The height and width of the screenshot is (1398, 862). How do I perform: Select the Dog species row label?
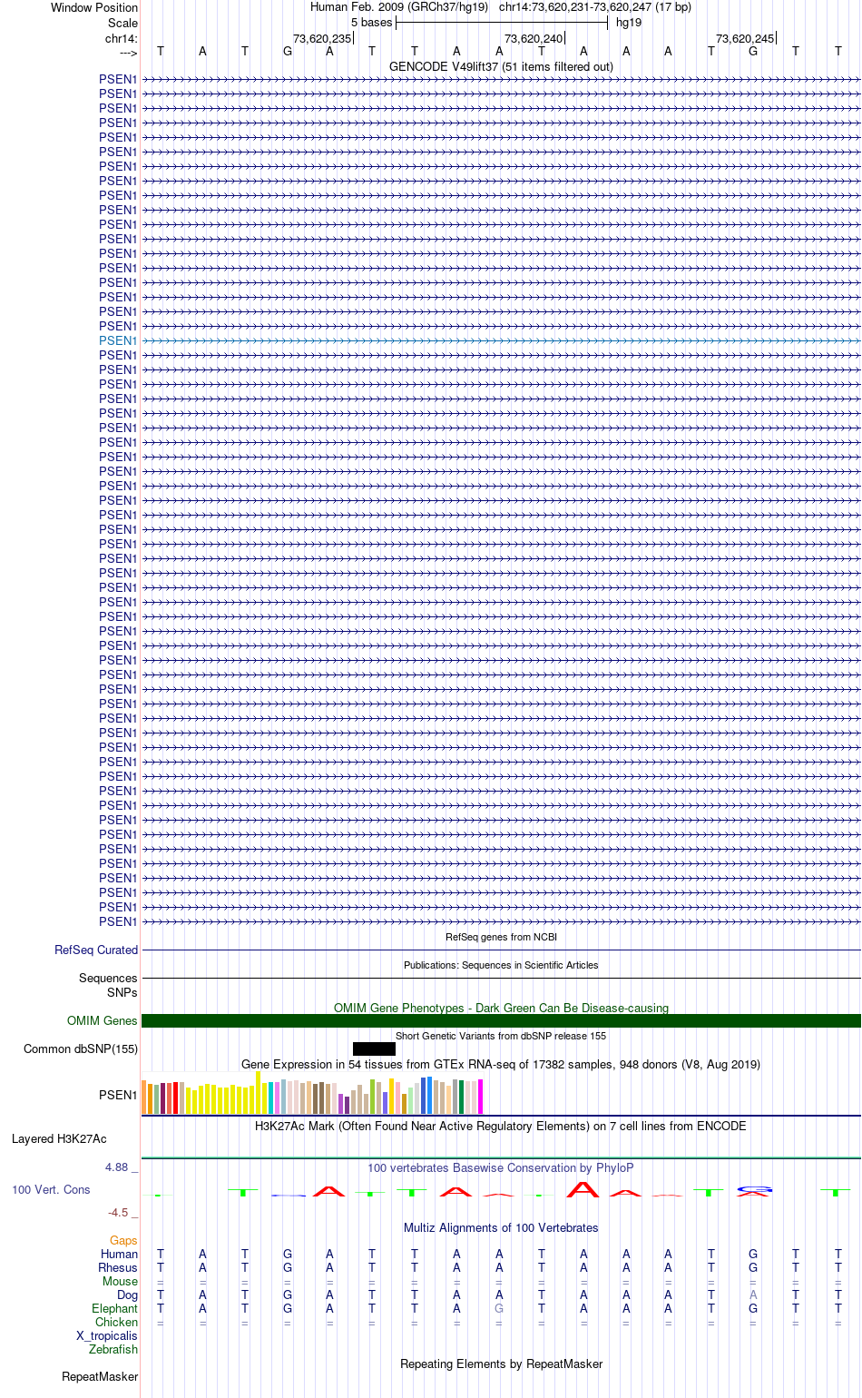pyautogui.click(x=127, y=1295)
